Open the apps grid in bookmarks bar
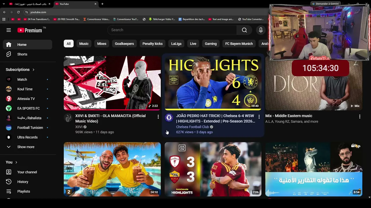 click(x=4, y=19)
